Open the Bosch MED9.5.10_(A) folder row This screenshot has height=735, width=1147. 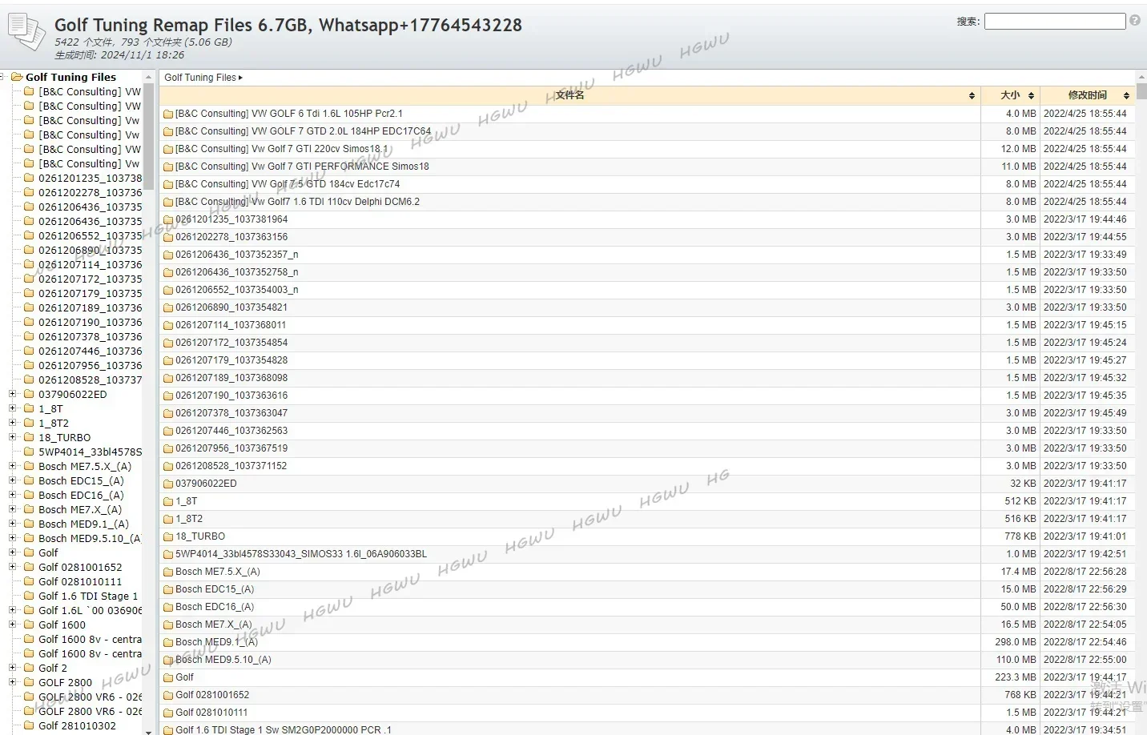pyautogui.click(x=223, y=660)
